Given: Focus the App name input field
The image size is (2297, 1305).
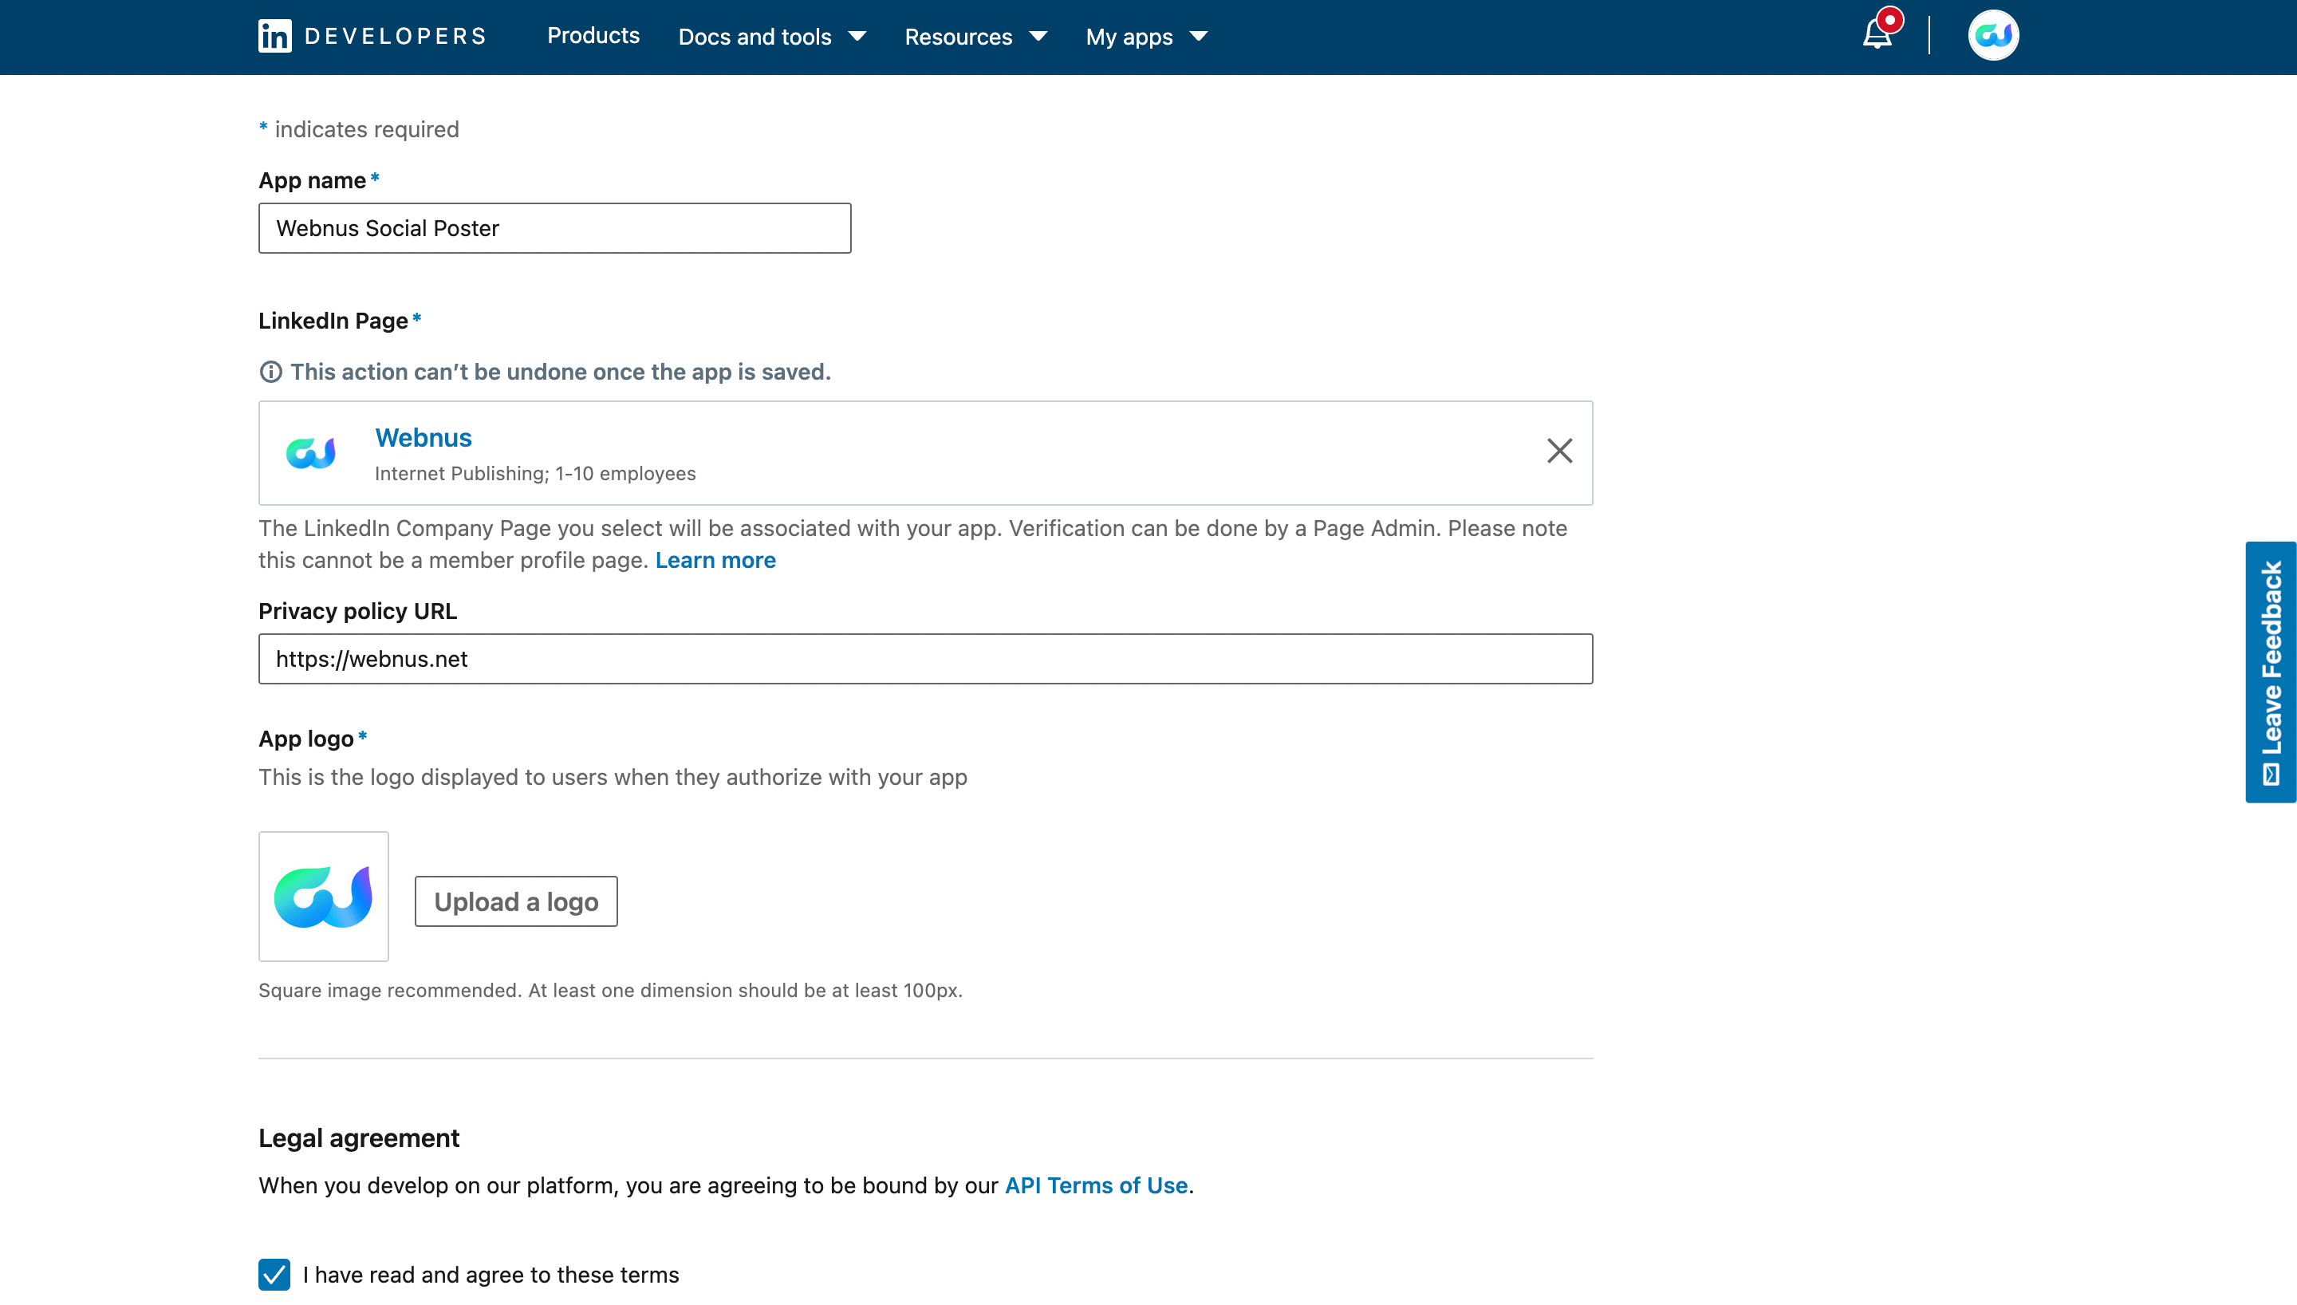Looking at the screenshot, I should point(554,229).
